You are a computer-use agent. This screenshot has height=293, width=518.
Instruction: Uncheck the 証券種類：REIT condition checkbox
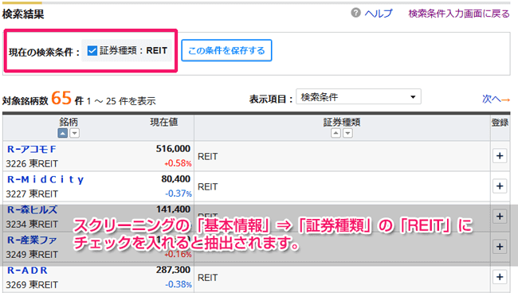pos(92,50)
